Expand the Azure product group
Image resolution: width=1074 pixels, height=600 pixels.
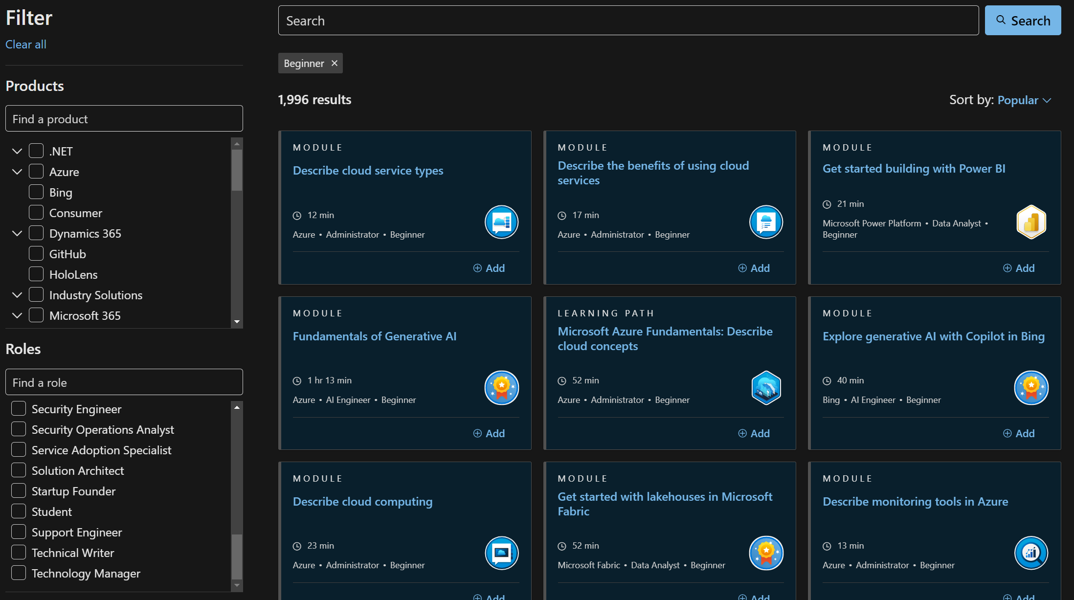[17, 172]
